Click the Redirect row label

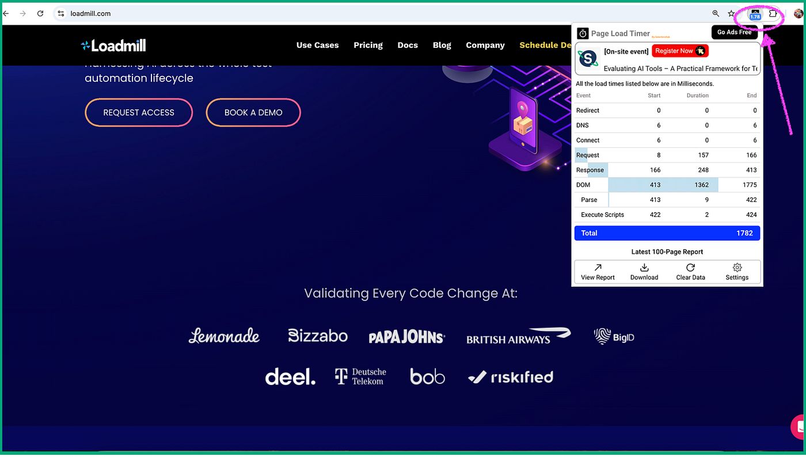[588, 110]
